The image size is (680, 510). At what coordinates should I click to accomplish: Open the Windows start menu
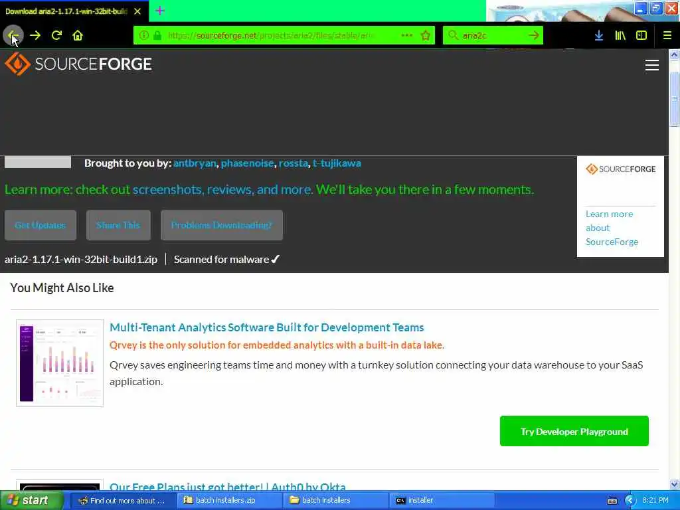coord(31,501)
